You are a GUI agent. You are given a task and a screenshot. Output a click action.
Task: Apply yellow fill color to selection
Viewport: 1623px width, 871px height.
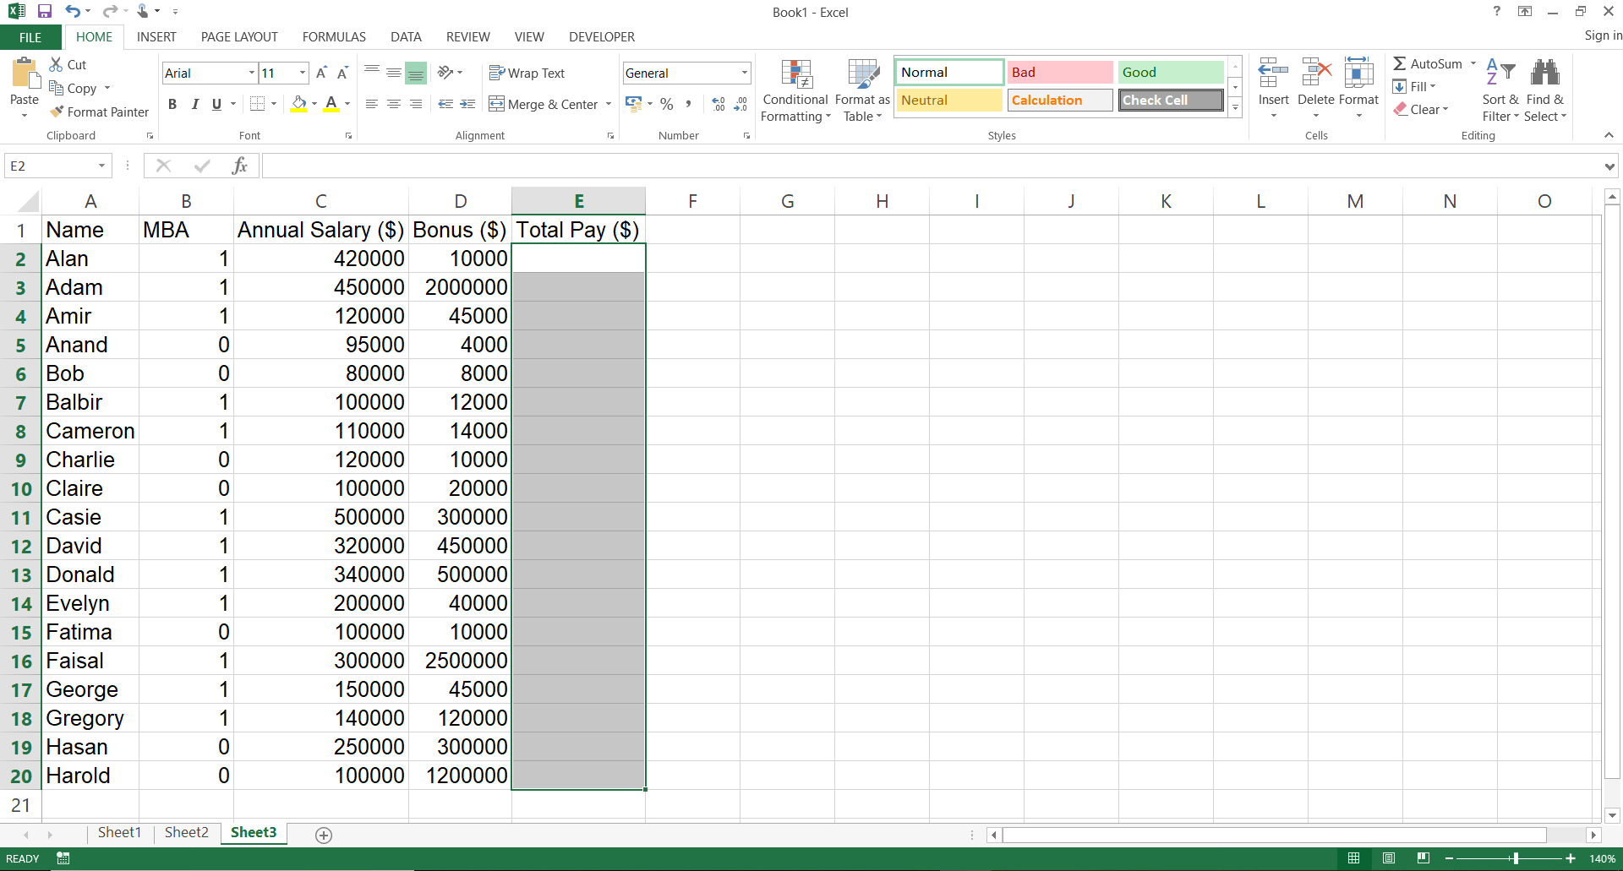click(298, 104)
